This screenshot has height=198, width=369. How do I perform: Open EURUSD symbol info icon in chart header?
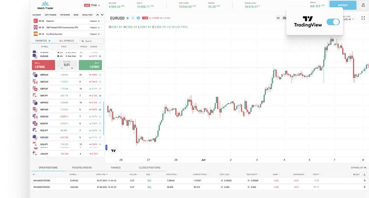[137, 18]
